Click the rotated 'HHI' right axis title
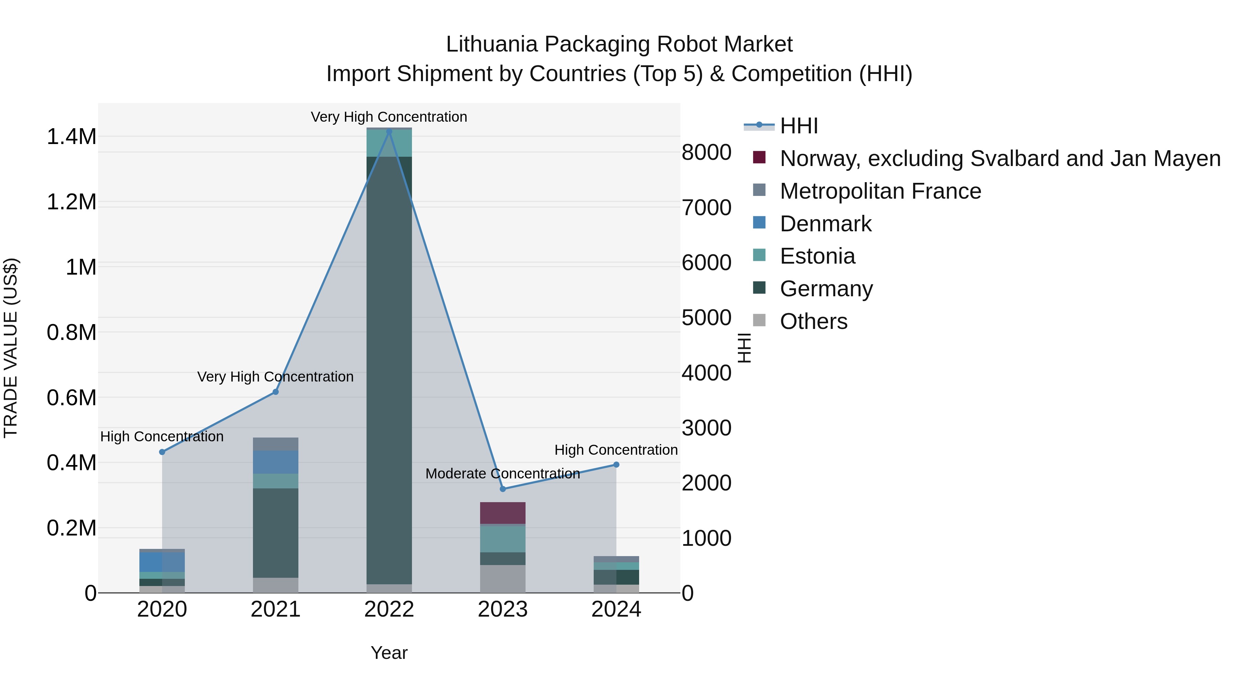This screenshot has height=696, width=1239. 744,348
